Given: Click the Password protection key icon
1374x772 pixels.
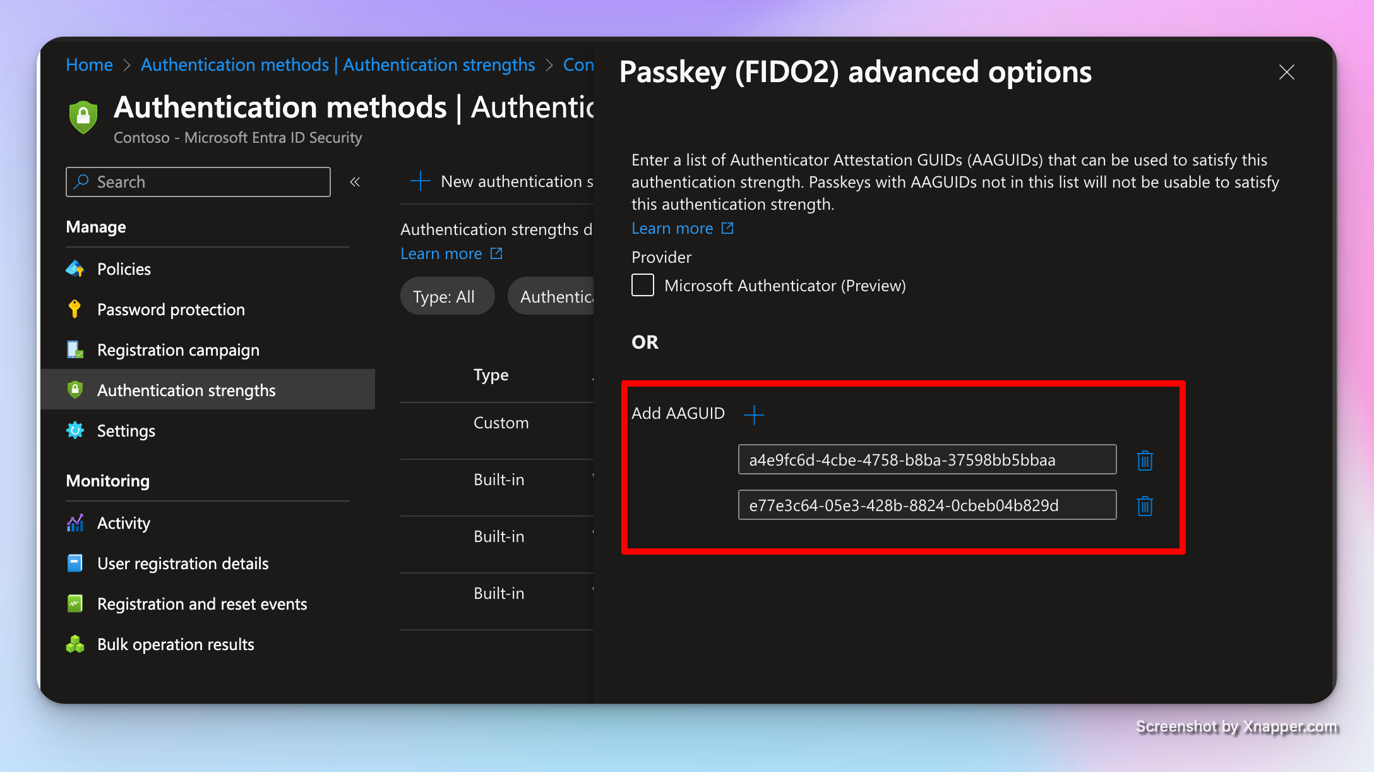Looking at the screenshot, I should [x=75, y=310].
